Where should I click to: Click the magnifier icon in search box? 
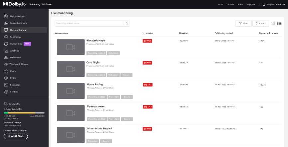coord(126,23)
